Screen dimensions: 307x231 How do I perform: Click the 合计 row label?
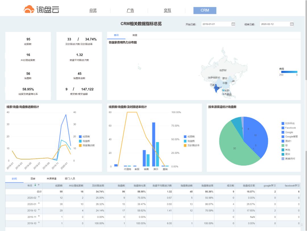[x=39, y=192]
